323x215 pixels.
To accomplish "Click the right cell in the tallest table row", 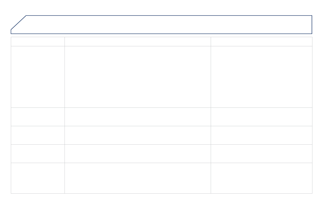I will [x=261, y=77].
